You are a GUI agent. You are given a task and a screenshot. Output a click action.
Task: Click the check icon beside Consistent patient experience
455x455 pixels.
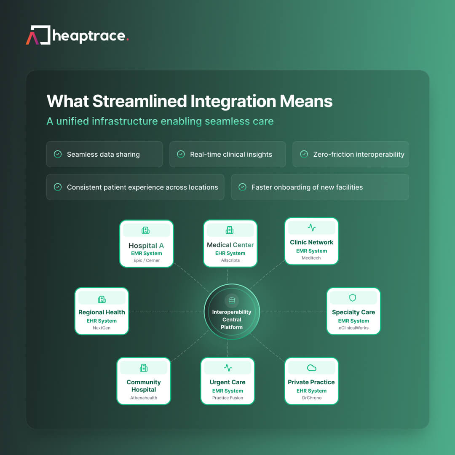[58, 187]
